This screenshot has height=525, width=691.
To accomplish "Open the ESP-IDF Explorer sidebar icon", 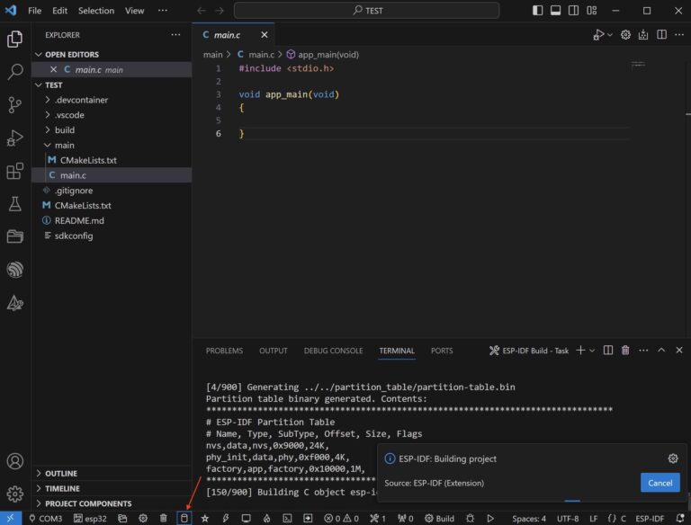I will [14, 270].
